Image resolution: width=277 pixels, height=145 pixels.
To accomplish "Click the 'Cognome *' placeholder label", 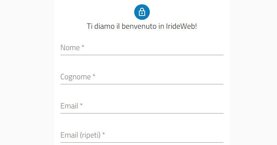I will point(78,77).
